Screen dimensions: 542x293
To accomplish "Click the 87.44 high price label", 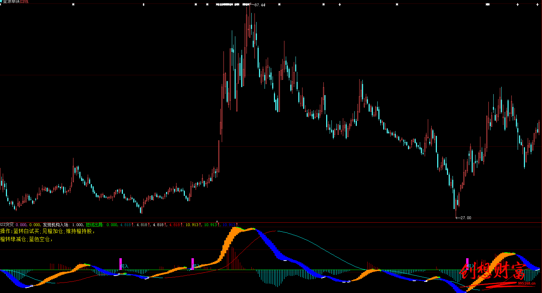I will (260, 5).
